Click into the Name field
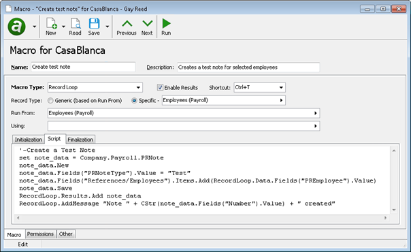Image resolution: width=411 pixels, height=252 pixels. tap(83, 67)
